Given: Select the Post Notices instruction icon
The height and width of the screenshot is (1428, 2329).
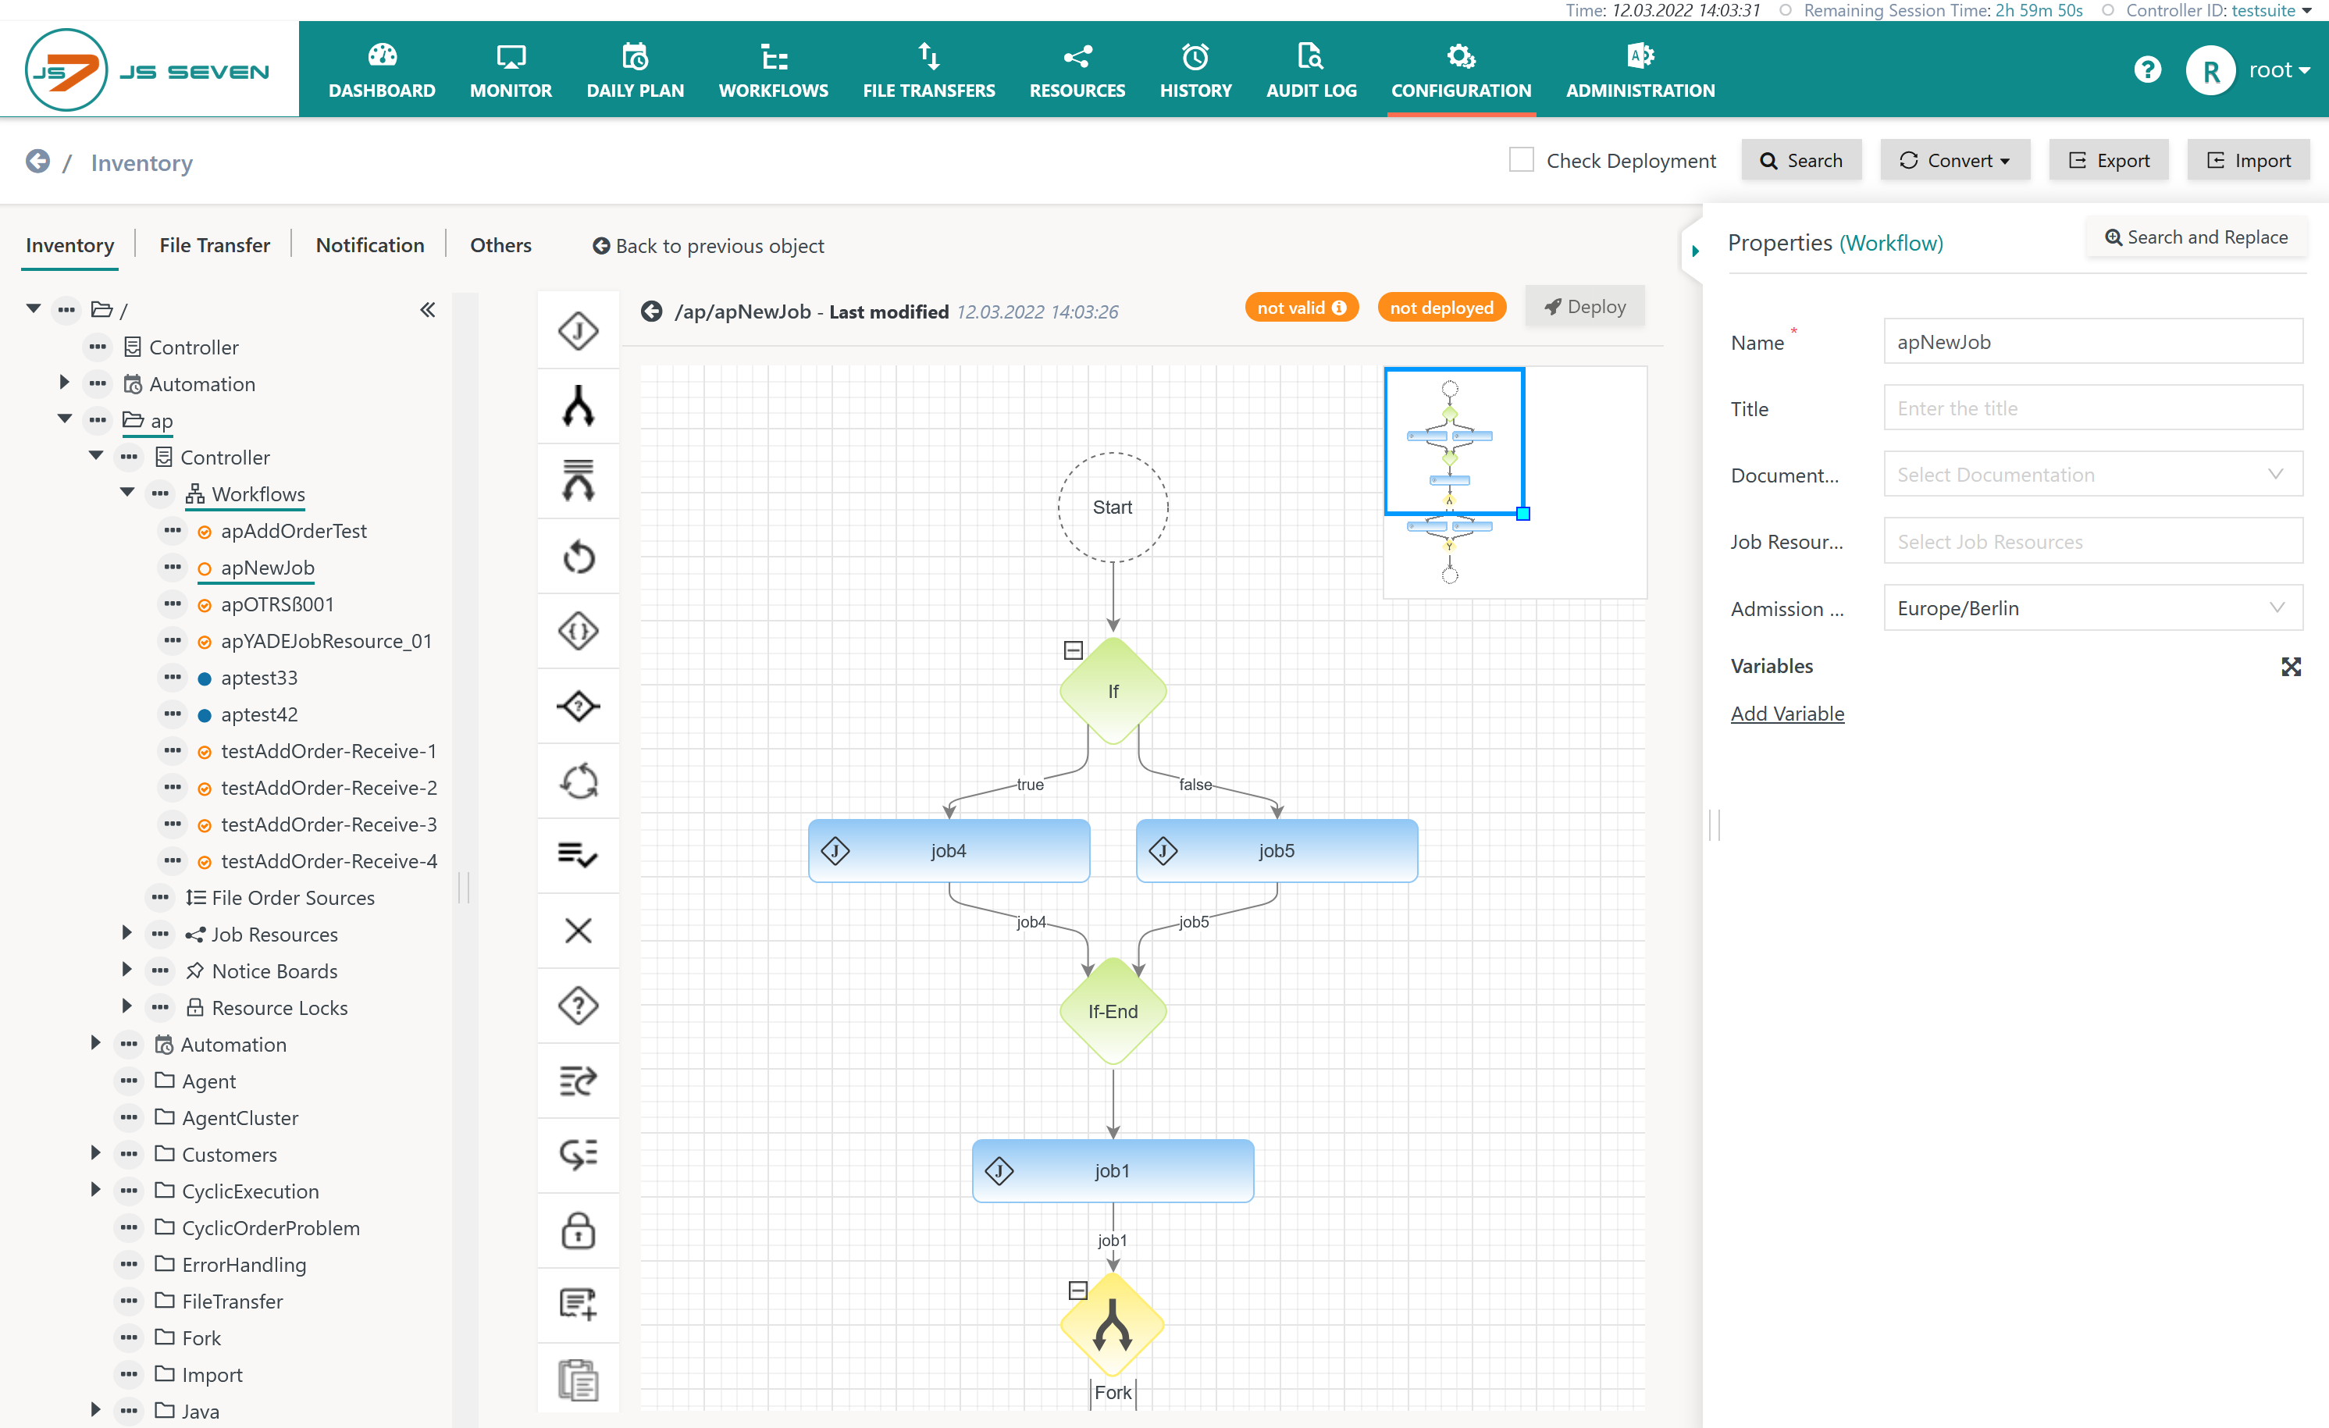Looking at the screenshot, I should pyautogui.click(x=578, y=1081).
